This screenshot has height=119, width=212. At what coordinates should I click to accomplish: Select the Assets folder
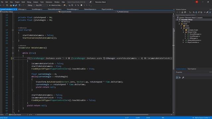(x=185, y=24)
